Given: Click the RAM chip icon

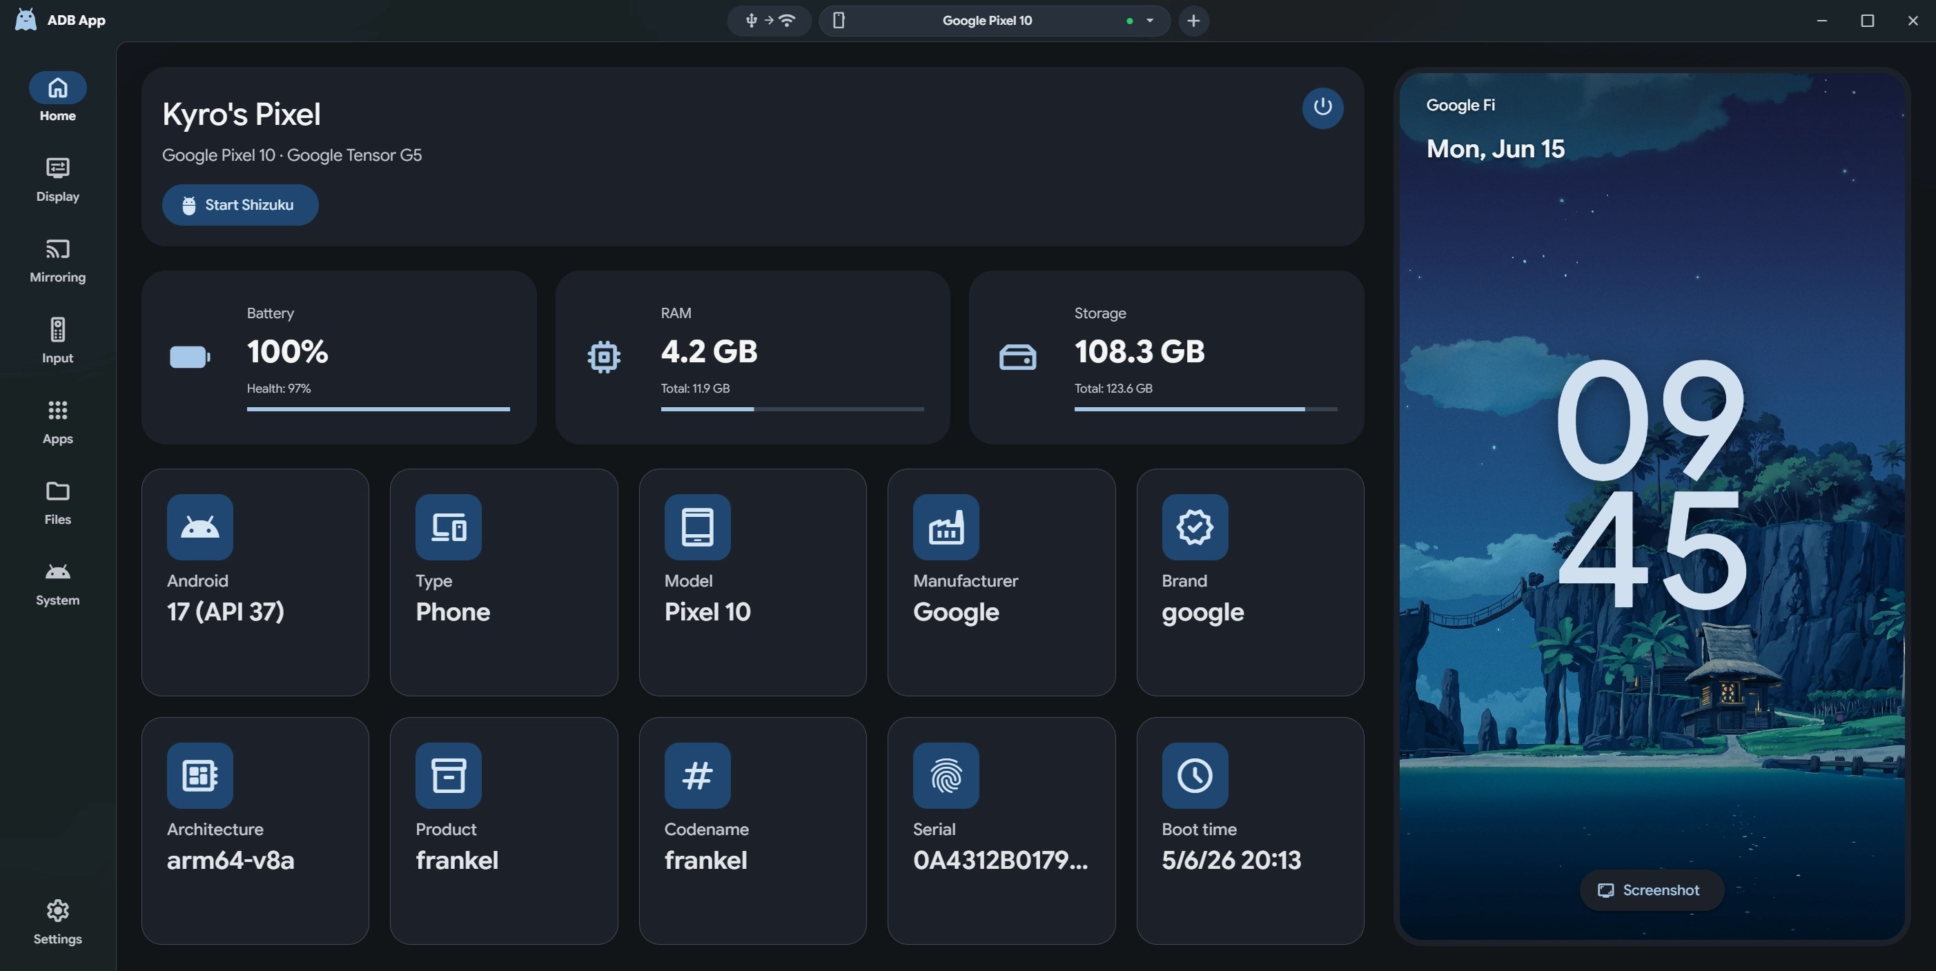Looking at the screenshot, I should pos(604,357).
